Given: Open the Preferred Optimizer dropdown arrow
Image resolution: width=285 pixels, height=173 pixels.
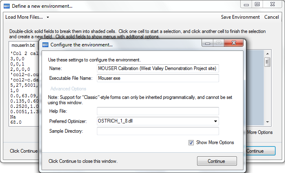Looking at the screenshot, I should click(215, 121).
